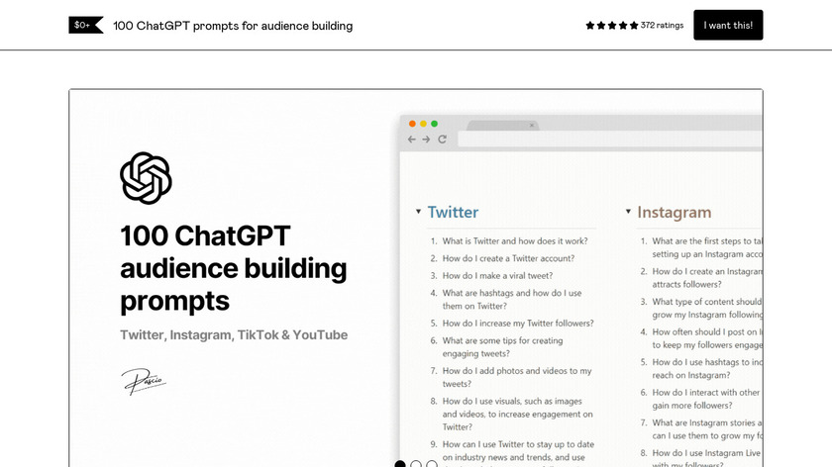Click 'What type of content should' Instagram prompt
Image resolution: width=832 pixels, height=467 pixels.
(x=707, y=308)
